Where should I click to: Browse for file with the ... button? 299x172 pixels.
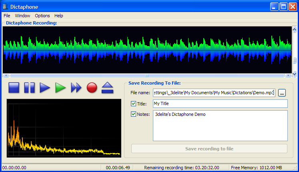282,93
